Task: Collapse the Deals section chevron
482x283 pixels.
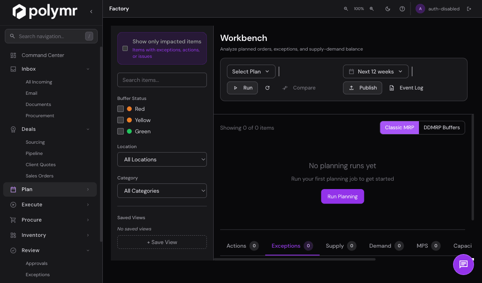Action: [88, 129]
